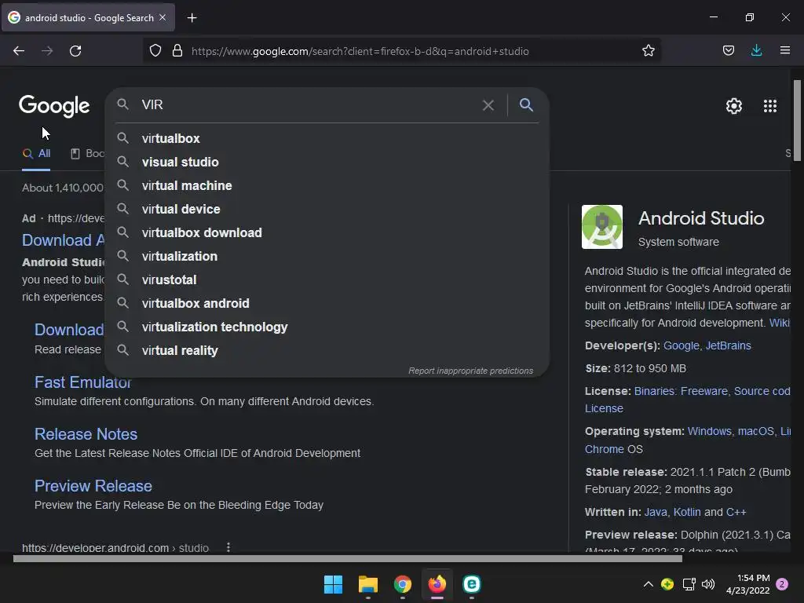Click the Android Studio panel title

click(701, 218)
